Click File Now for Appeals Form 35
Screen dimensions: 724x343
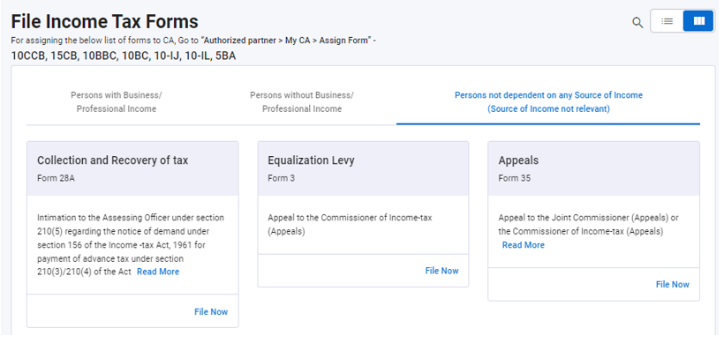pyautogui.click(x=672, y=285)
